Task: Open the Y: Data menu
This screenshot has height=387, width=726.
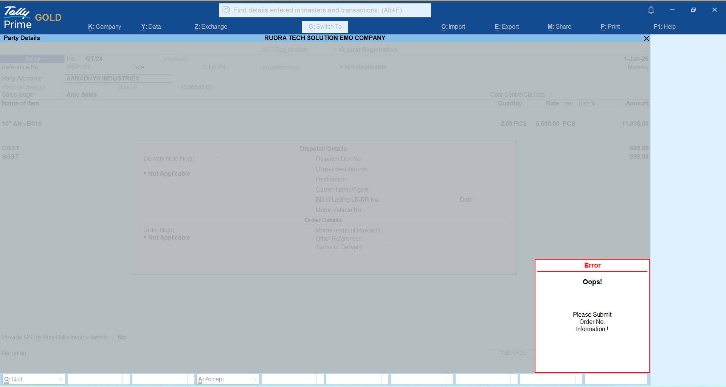Action: (x=151, y=27)
